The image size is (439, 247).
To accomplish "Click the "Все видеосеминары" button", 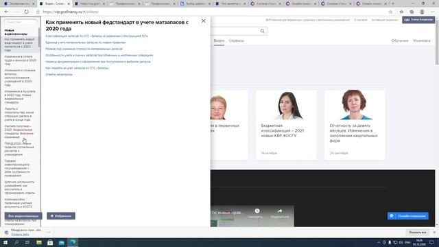I will coord(23,216).
